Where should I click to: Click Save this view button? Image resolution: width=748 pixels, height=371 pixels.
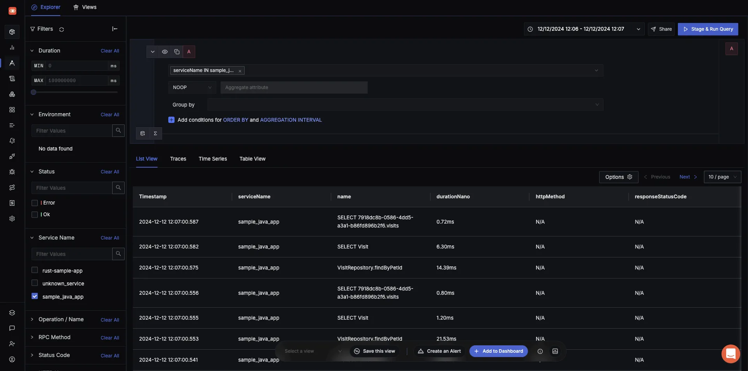point(374,351)
